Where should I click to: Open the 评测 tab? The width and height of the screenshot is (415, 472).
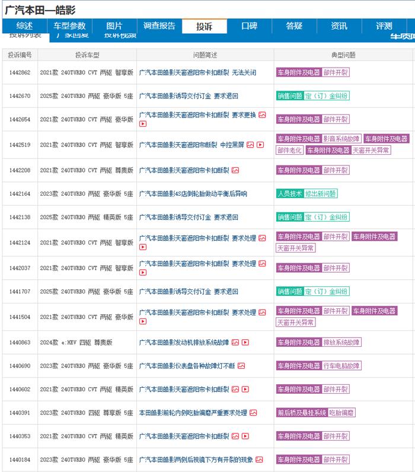pos(384,26)
